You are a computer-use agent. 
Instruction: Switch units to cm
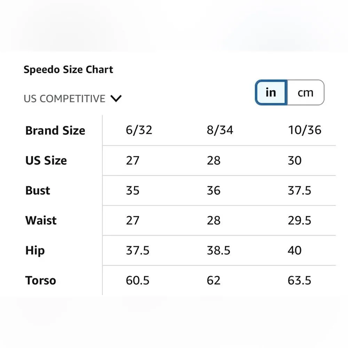(306, 92)
